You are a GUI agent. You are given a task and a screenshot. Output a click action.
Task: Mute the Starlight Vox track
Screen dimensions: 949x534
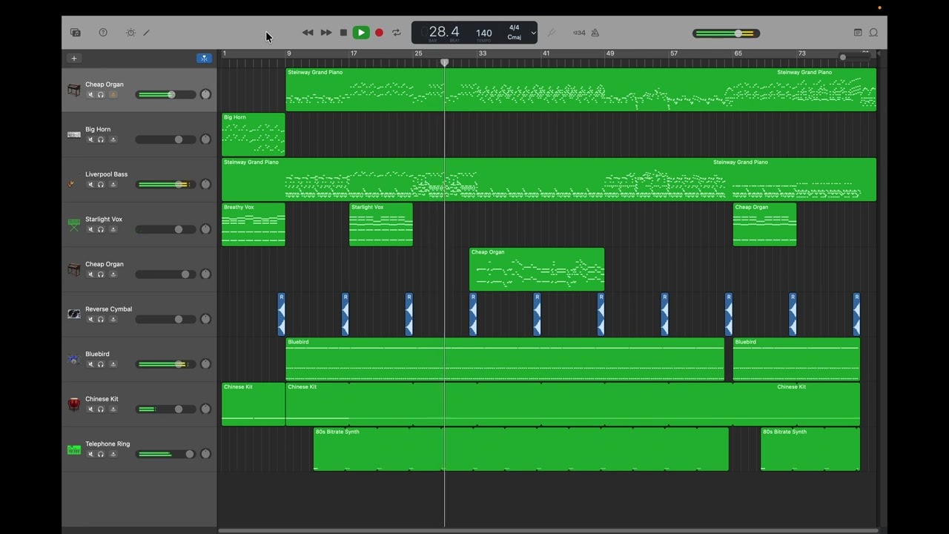click(x=90, y=229)
